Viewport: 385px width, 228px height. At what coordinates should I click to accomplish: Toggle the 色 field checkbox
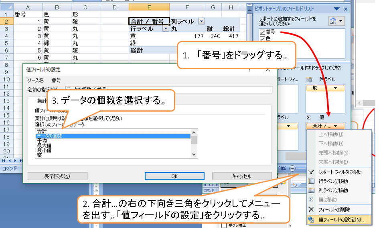point(262,39)
